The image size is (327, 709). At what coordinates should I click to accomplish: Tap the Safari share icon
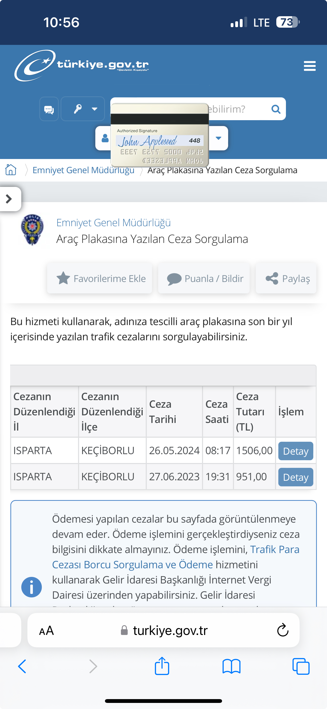click(162, 666)
